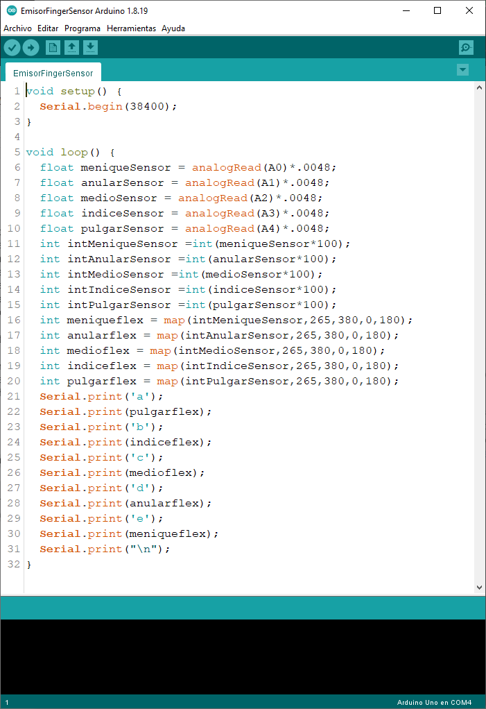486x709 pixels.
Task: Click the Arduino logo in title bar
Action: tap(12, 10)
